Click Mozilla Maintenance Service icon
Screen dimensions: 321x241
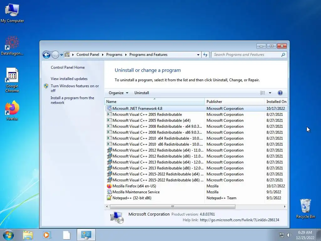coord(109,192)
